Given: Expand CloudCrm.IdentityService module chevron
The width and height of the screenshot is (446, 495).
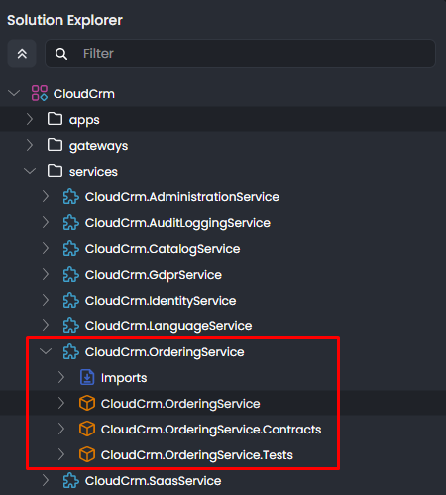Looking at the screenshot, I should click(x=46, y=300).
